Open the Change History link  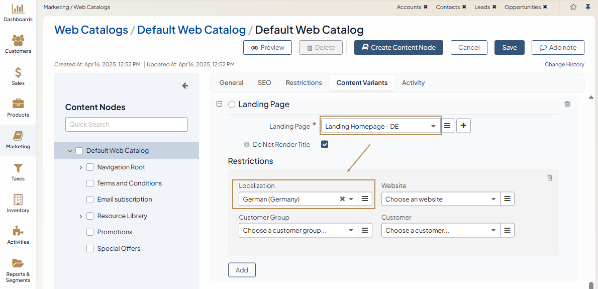[564, 64]
